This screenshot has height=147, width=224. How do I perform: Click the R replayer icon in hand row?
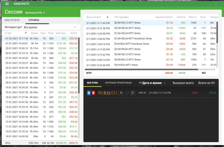point(121,93)
